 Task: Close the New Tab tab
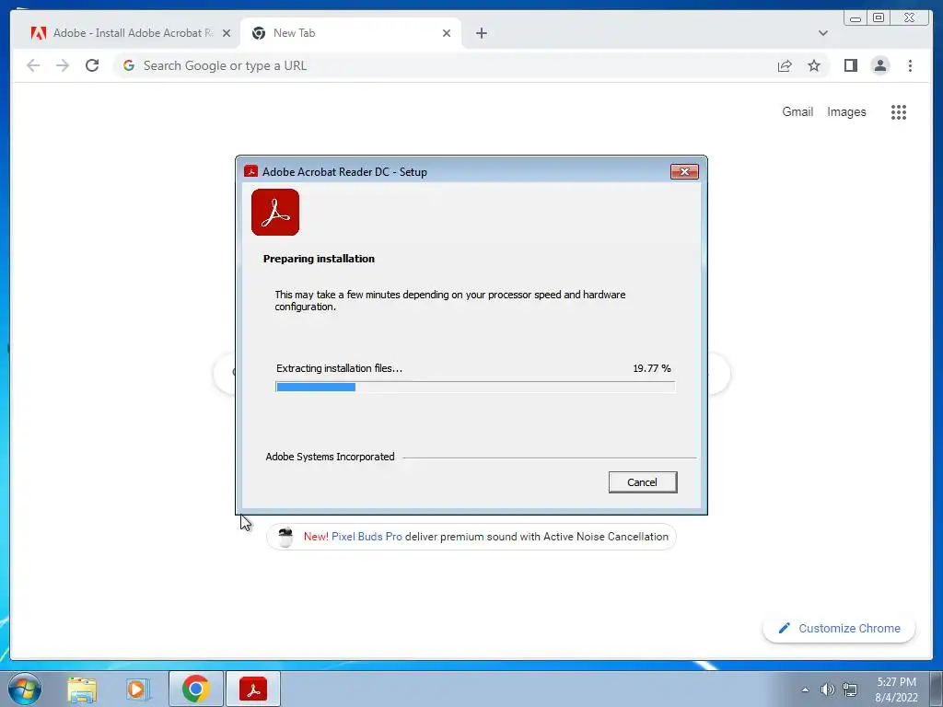pos(447,33)
